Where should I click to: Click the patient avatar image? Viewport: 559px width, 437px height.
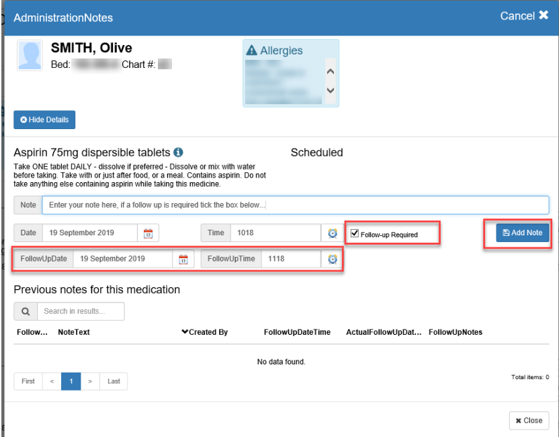click(30, 56)
